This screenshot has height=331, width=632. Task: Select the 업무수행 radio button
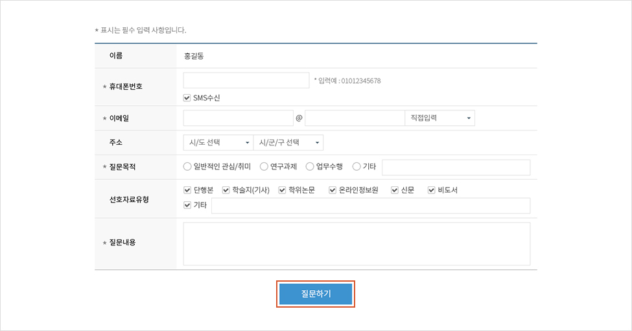click(x=310, y=167)
